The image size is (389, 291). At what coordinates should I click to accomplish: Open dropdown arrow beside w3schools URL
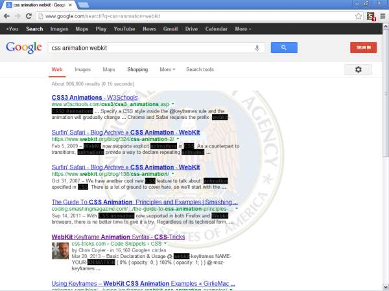click(173, 104)
